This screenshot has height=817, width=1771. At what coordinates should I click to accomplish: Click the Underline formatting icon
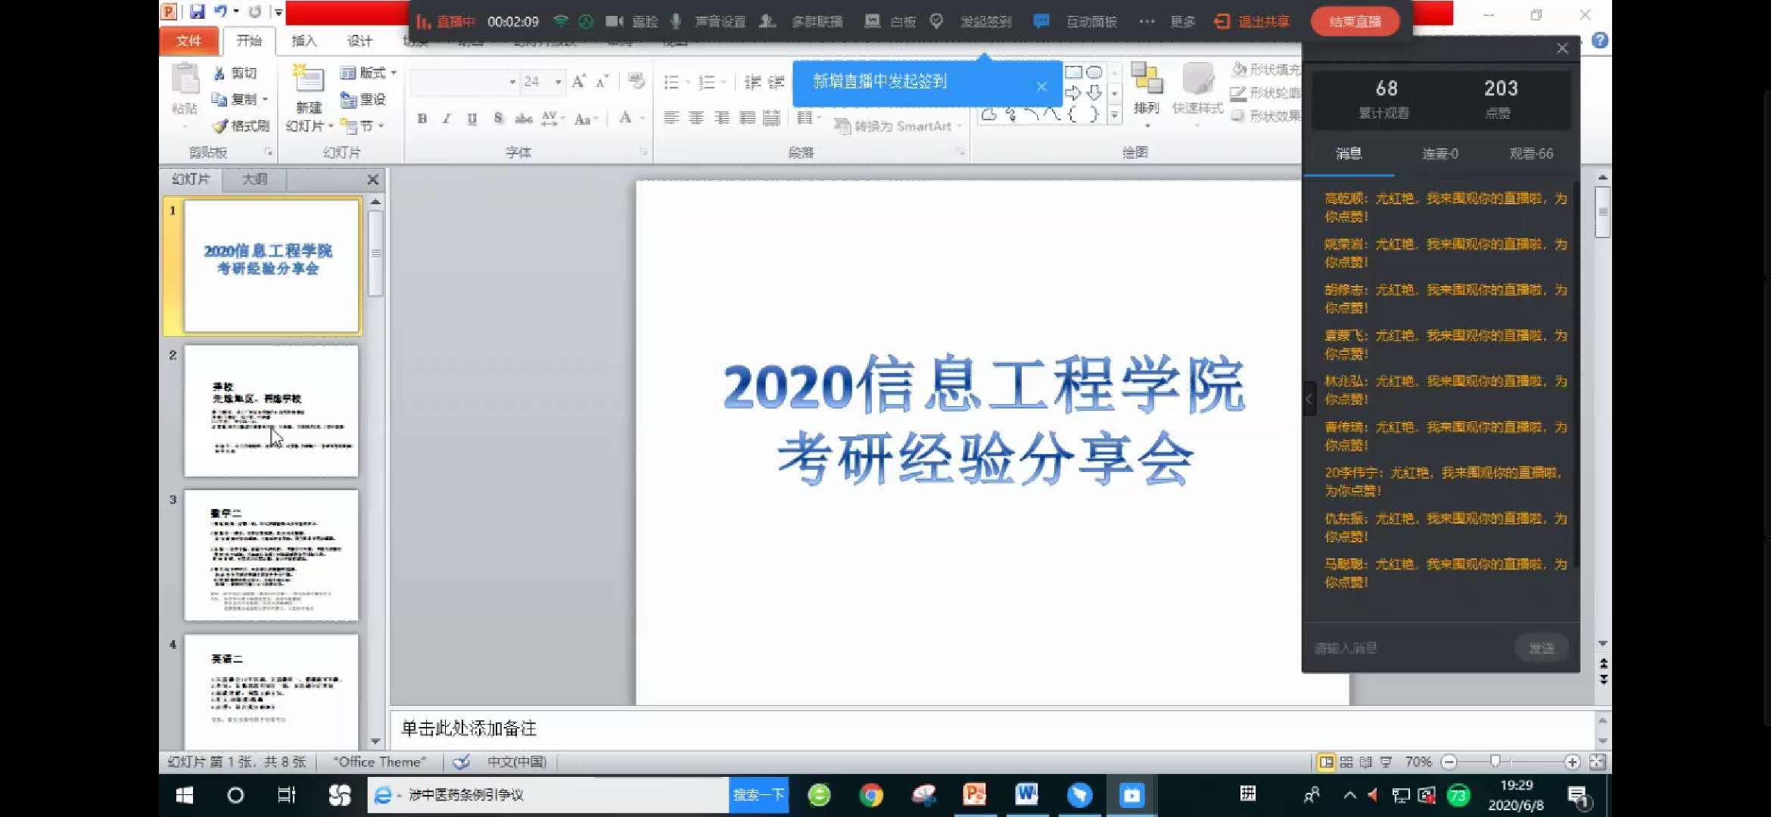(x=472, y=119)
